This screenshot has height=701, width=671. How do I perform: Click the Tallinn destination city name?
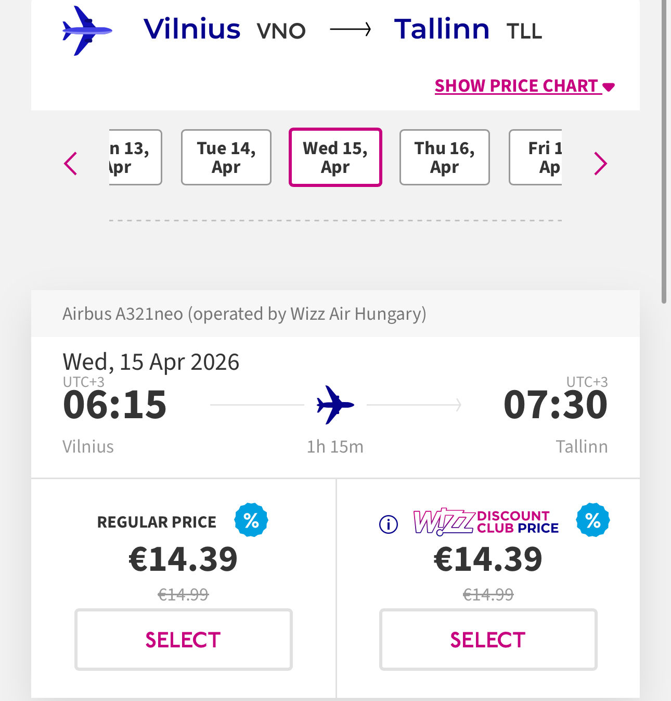442,29
